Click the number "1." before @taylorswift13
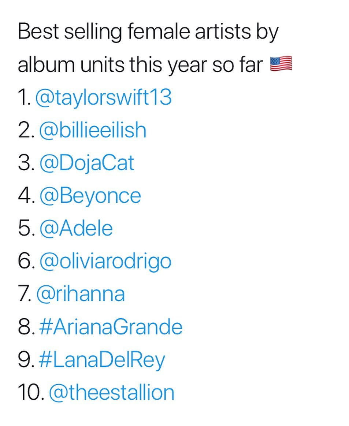349x426 pixels. click(x=24, y=98)
